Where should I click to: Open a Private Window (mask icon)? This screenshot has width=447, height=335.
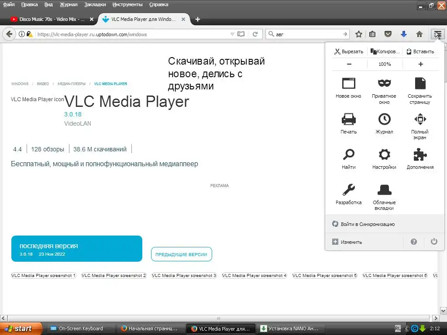tap(384, 91)
